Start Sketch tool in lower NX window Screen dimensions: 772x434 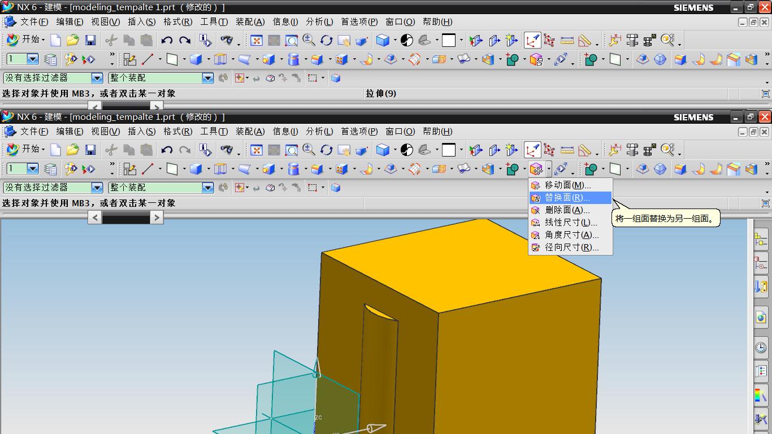pyautogui.click(x=130, y=169)
